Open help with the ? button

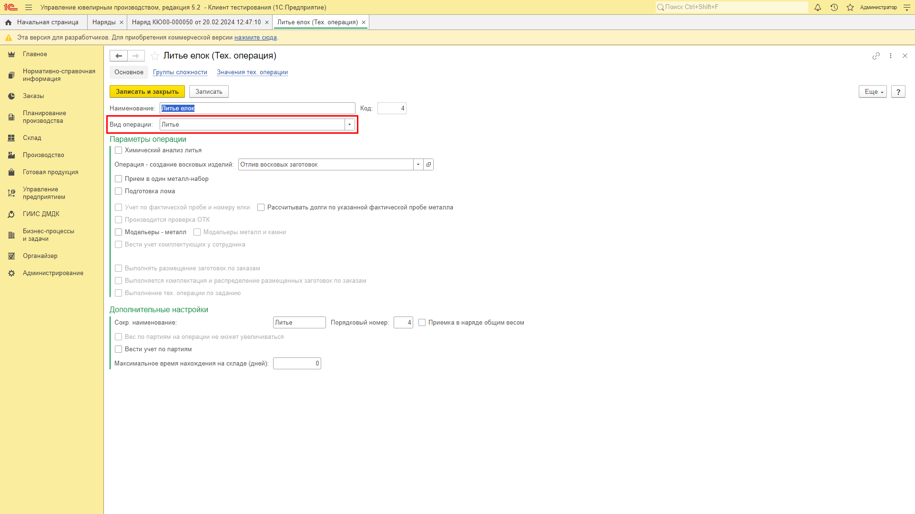click(898, 92)
